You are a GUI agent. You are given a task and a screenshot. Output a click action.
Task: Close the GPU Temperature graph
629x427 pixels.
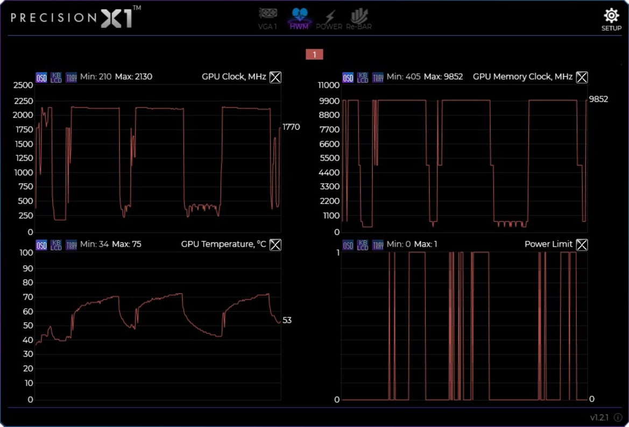(275, 245)
